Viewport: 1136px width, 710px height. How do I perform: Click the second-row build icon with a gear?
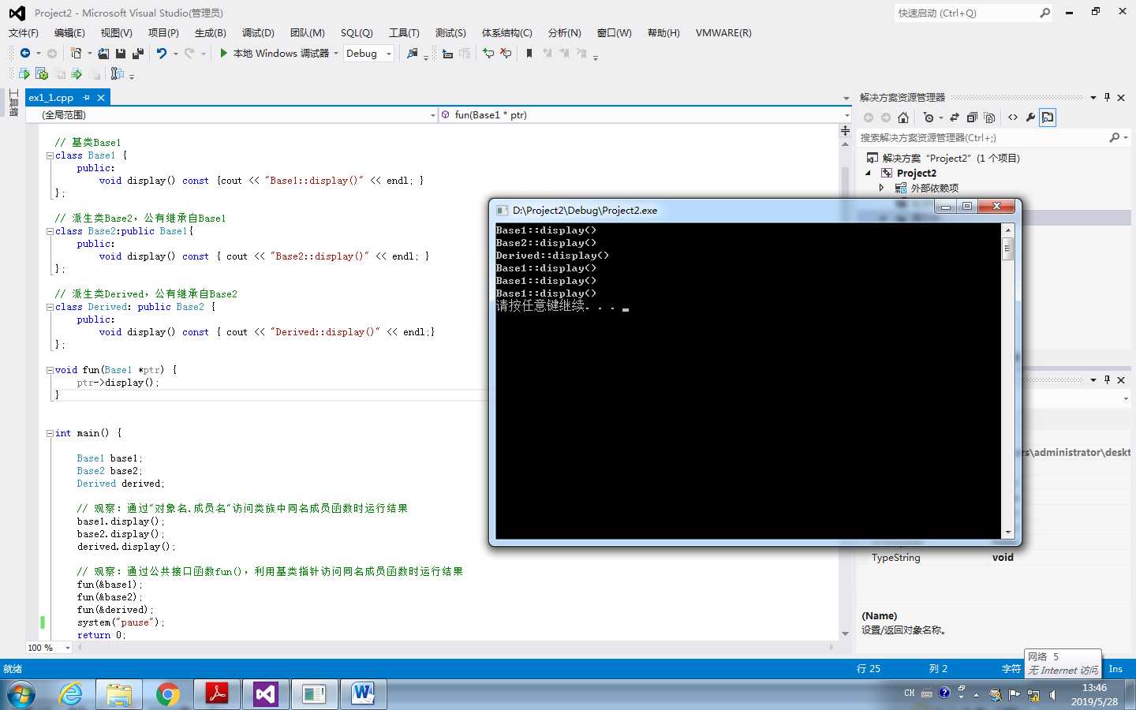coord(42,74)
